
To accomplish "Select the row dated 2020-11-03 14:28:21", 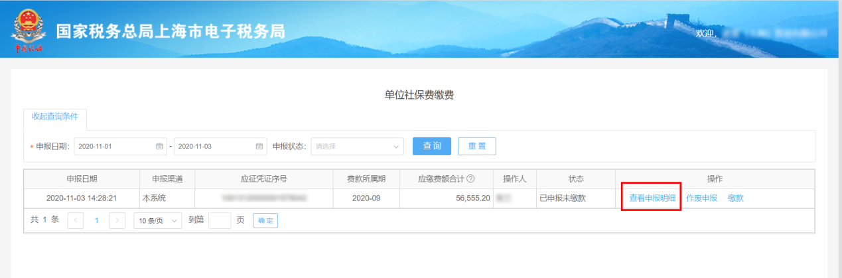I will pos(82,198).
